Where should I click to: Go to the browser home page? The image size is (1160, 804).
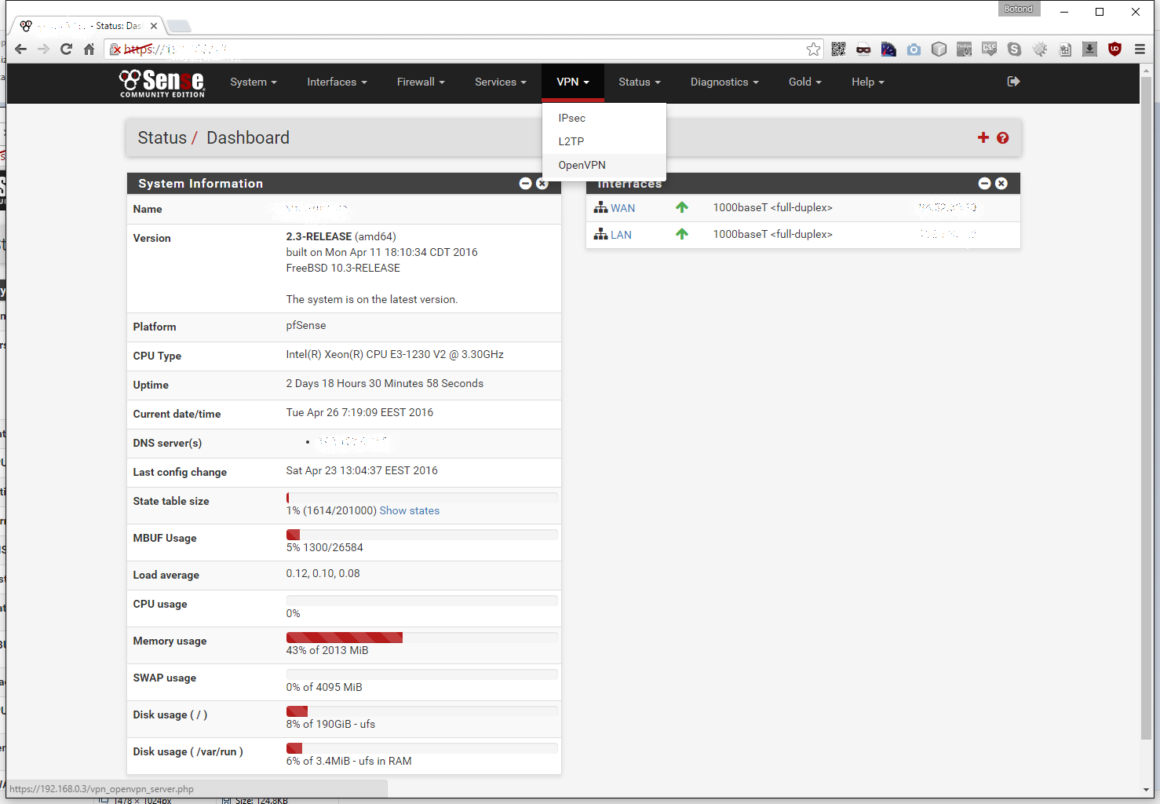click(89, 49)
